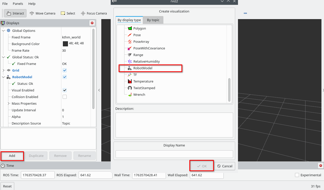Screen dimensions: 324x190
Task: Click the Display Name input field
Action: tap(174, 154)
